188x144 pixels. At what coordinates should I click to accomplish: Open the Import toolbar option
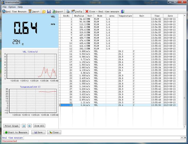34,12
